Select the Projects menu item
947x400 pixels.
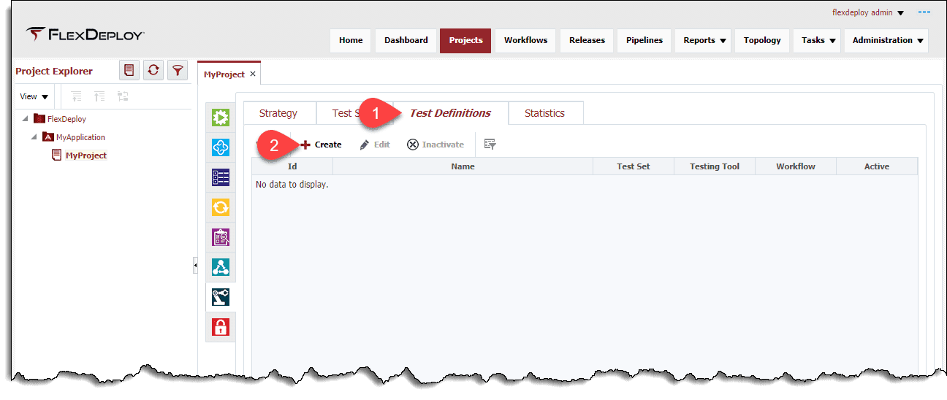coord(465,40)
